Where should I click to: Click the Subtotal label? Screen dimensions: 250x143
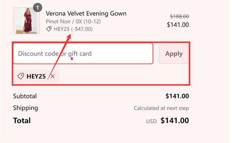point(25,96)
